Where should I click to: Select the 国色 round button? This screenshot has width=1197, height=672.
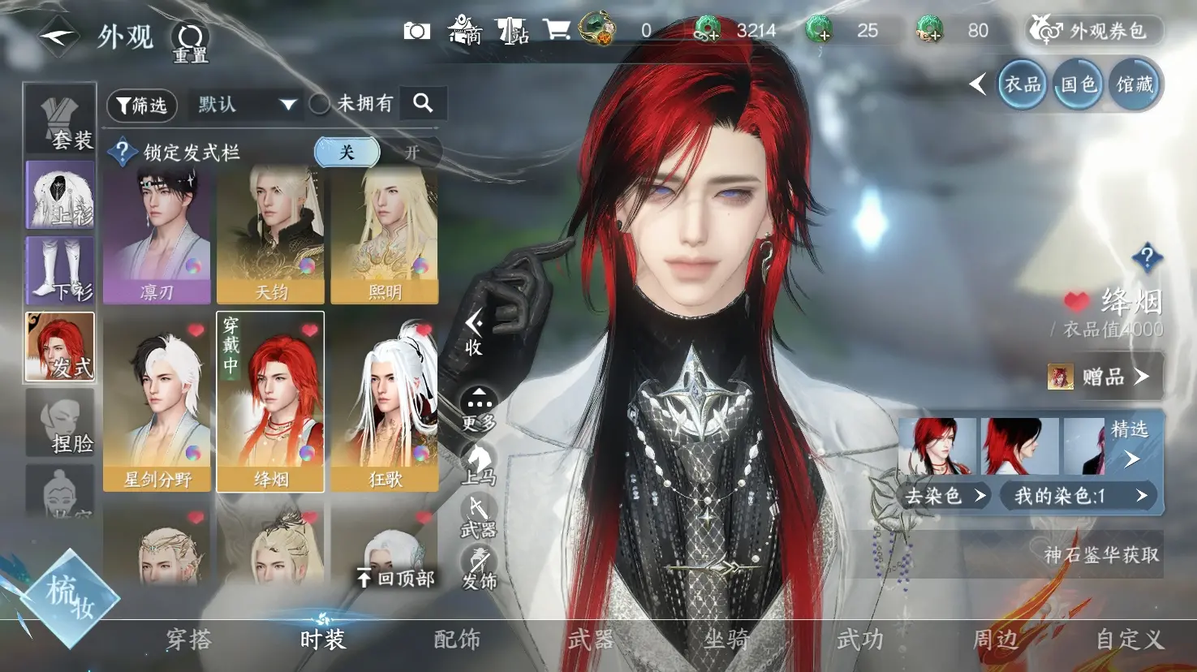pyautogui.click(x=1079, y=84)
